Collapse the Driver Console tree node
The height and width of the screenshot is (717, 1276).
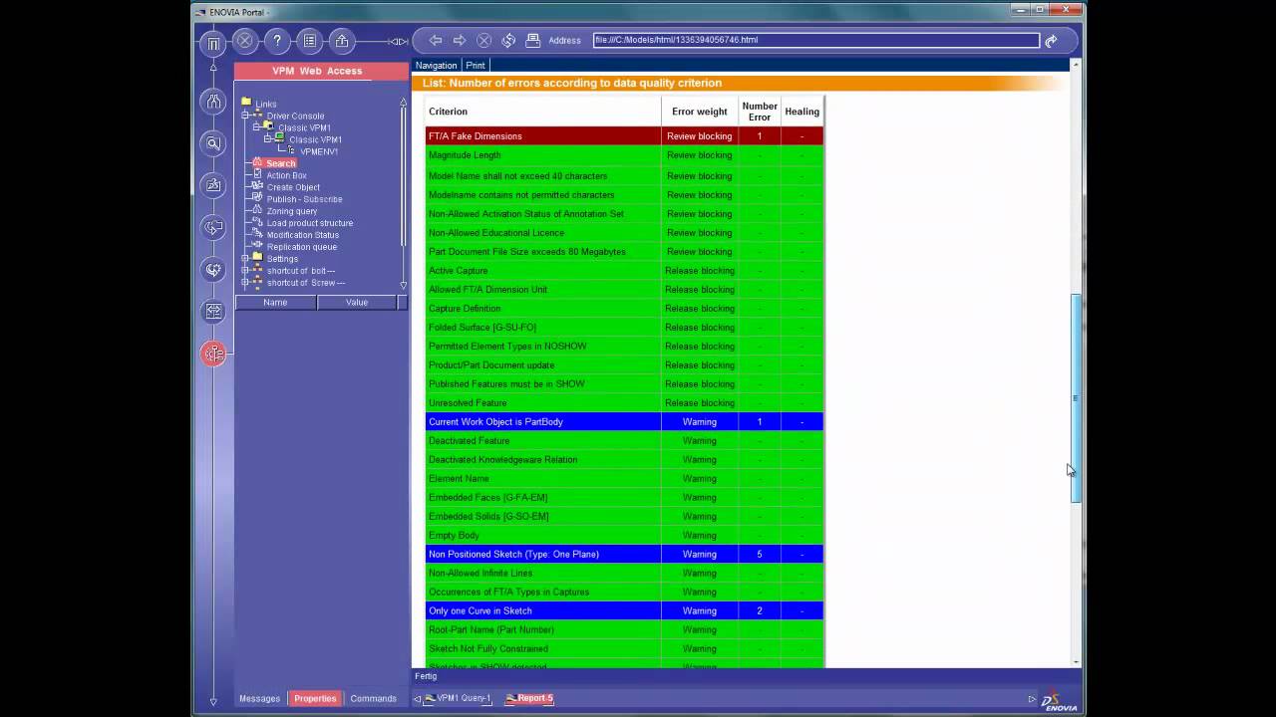tap(245, 116)
